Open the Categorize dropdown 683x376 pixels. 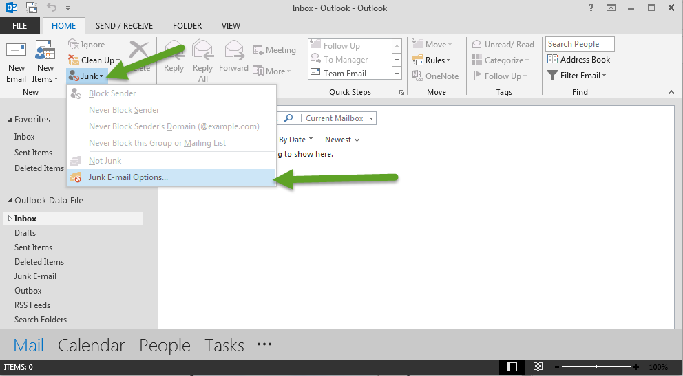tap(501, 60)
